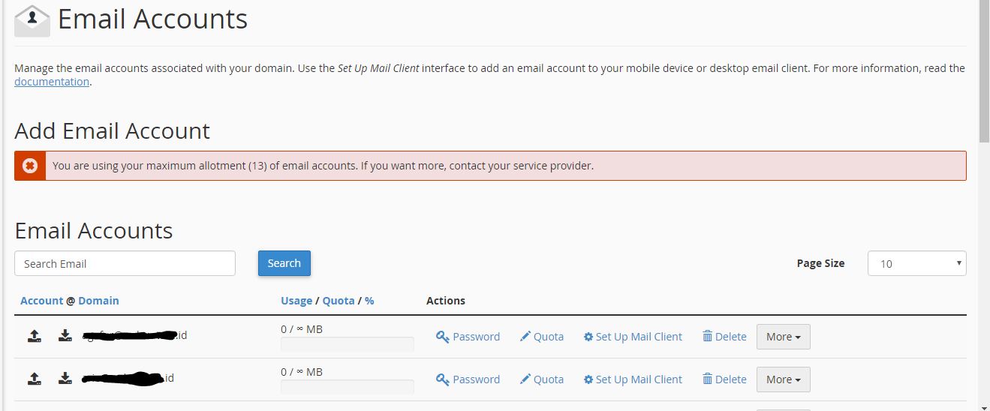
Task: Click the upload icon in second account row
Action: pos(34,379)
